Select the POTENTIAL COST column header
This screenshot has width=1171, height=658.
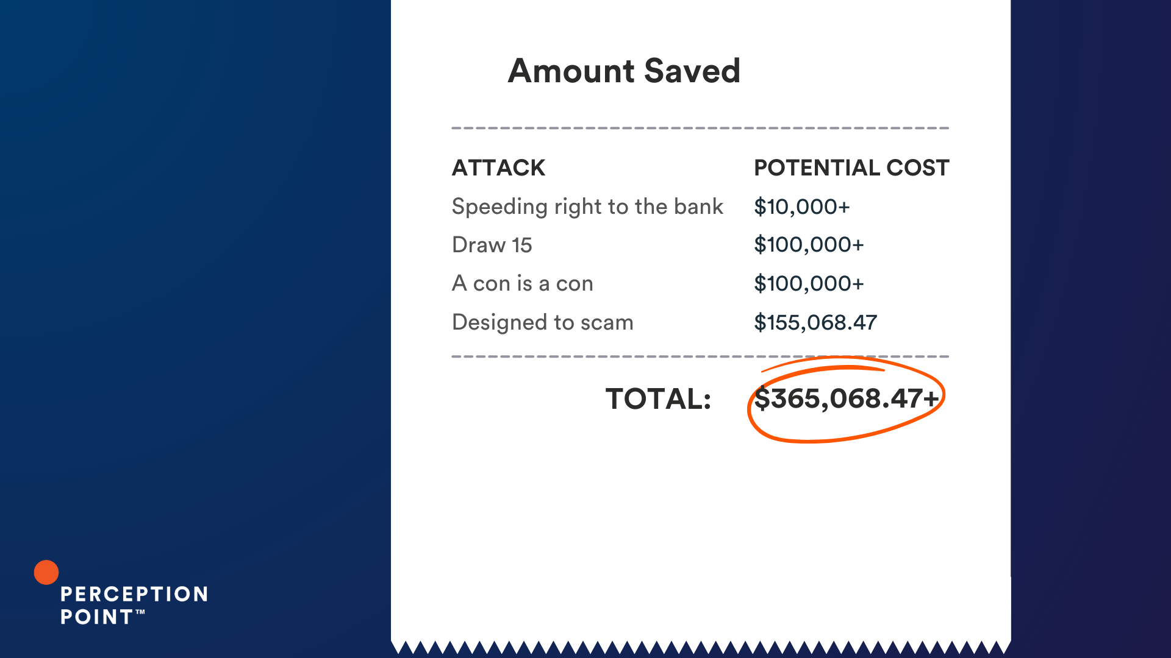point(851,168)
